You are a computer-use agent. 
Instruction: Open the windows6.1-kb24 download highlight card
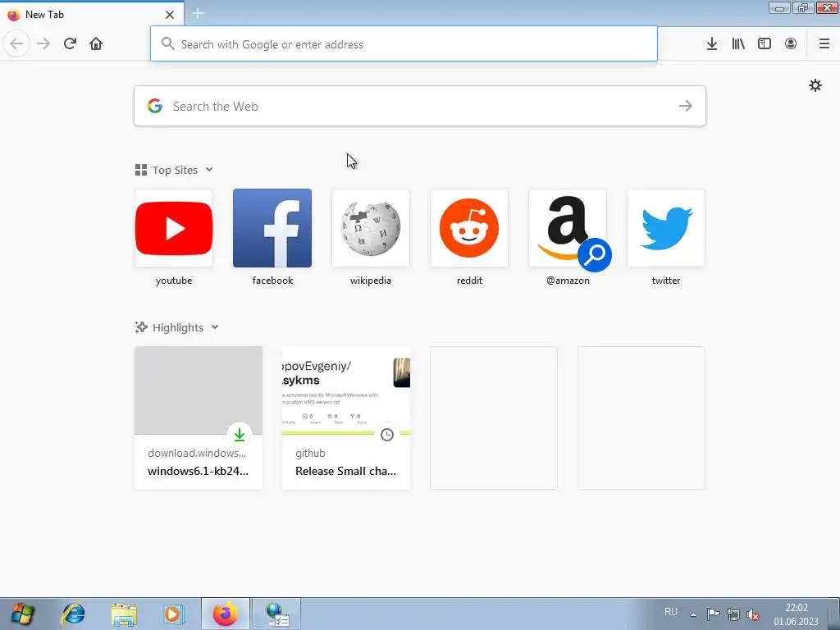[199, 418]
